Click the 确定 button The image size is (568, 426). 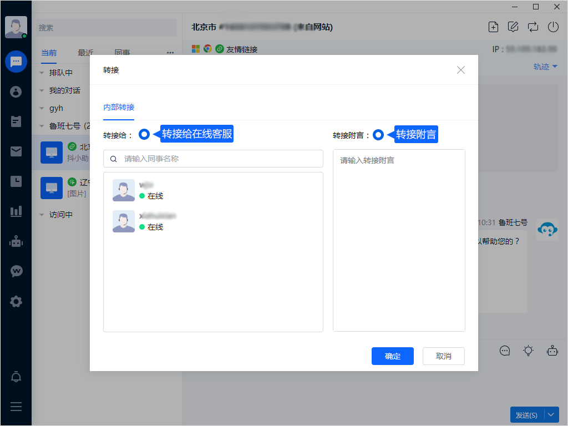392,356
